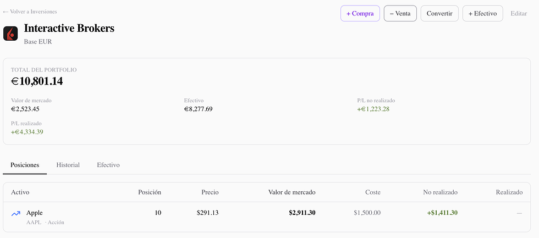Image resolution: width=539 pixels, height=238 pixels.
Task: Open the Convertir button
Action: [439, 13]
